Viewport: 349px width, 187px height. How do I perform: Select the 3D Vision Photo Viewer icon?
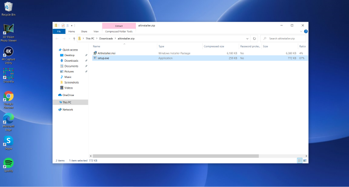[x=8, y=32]
